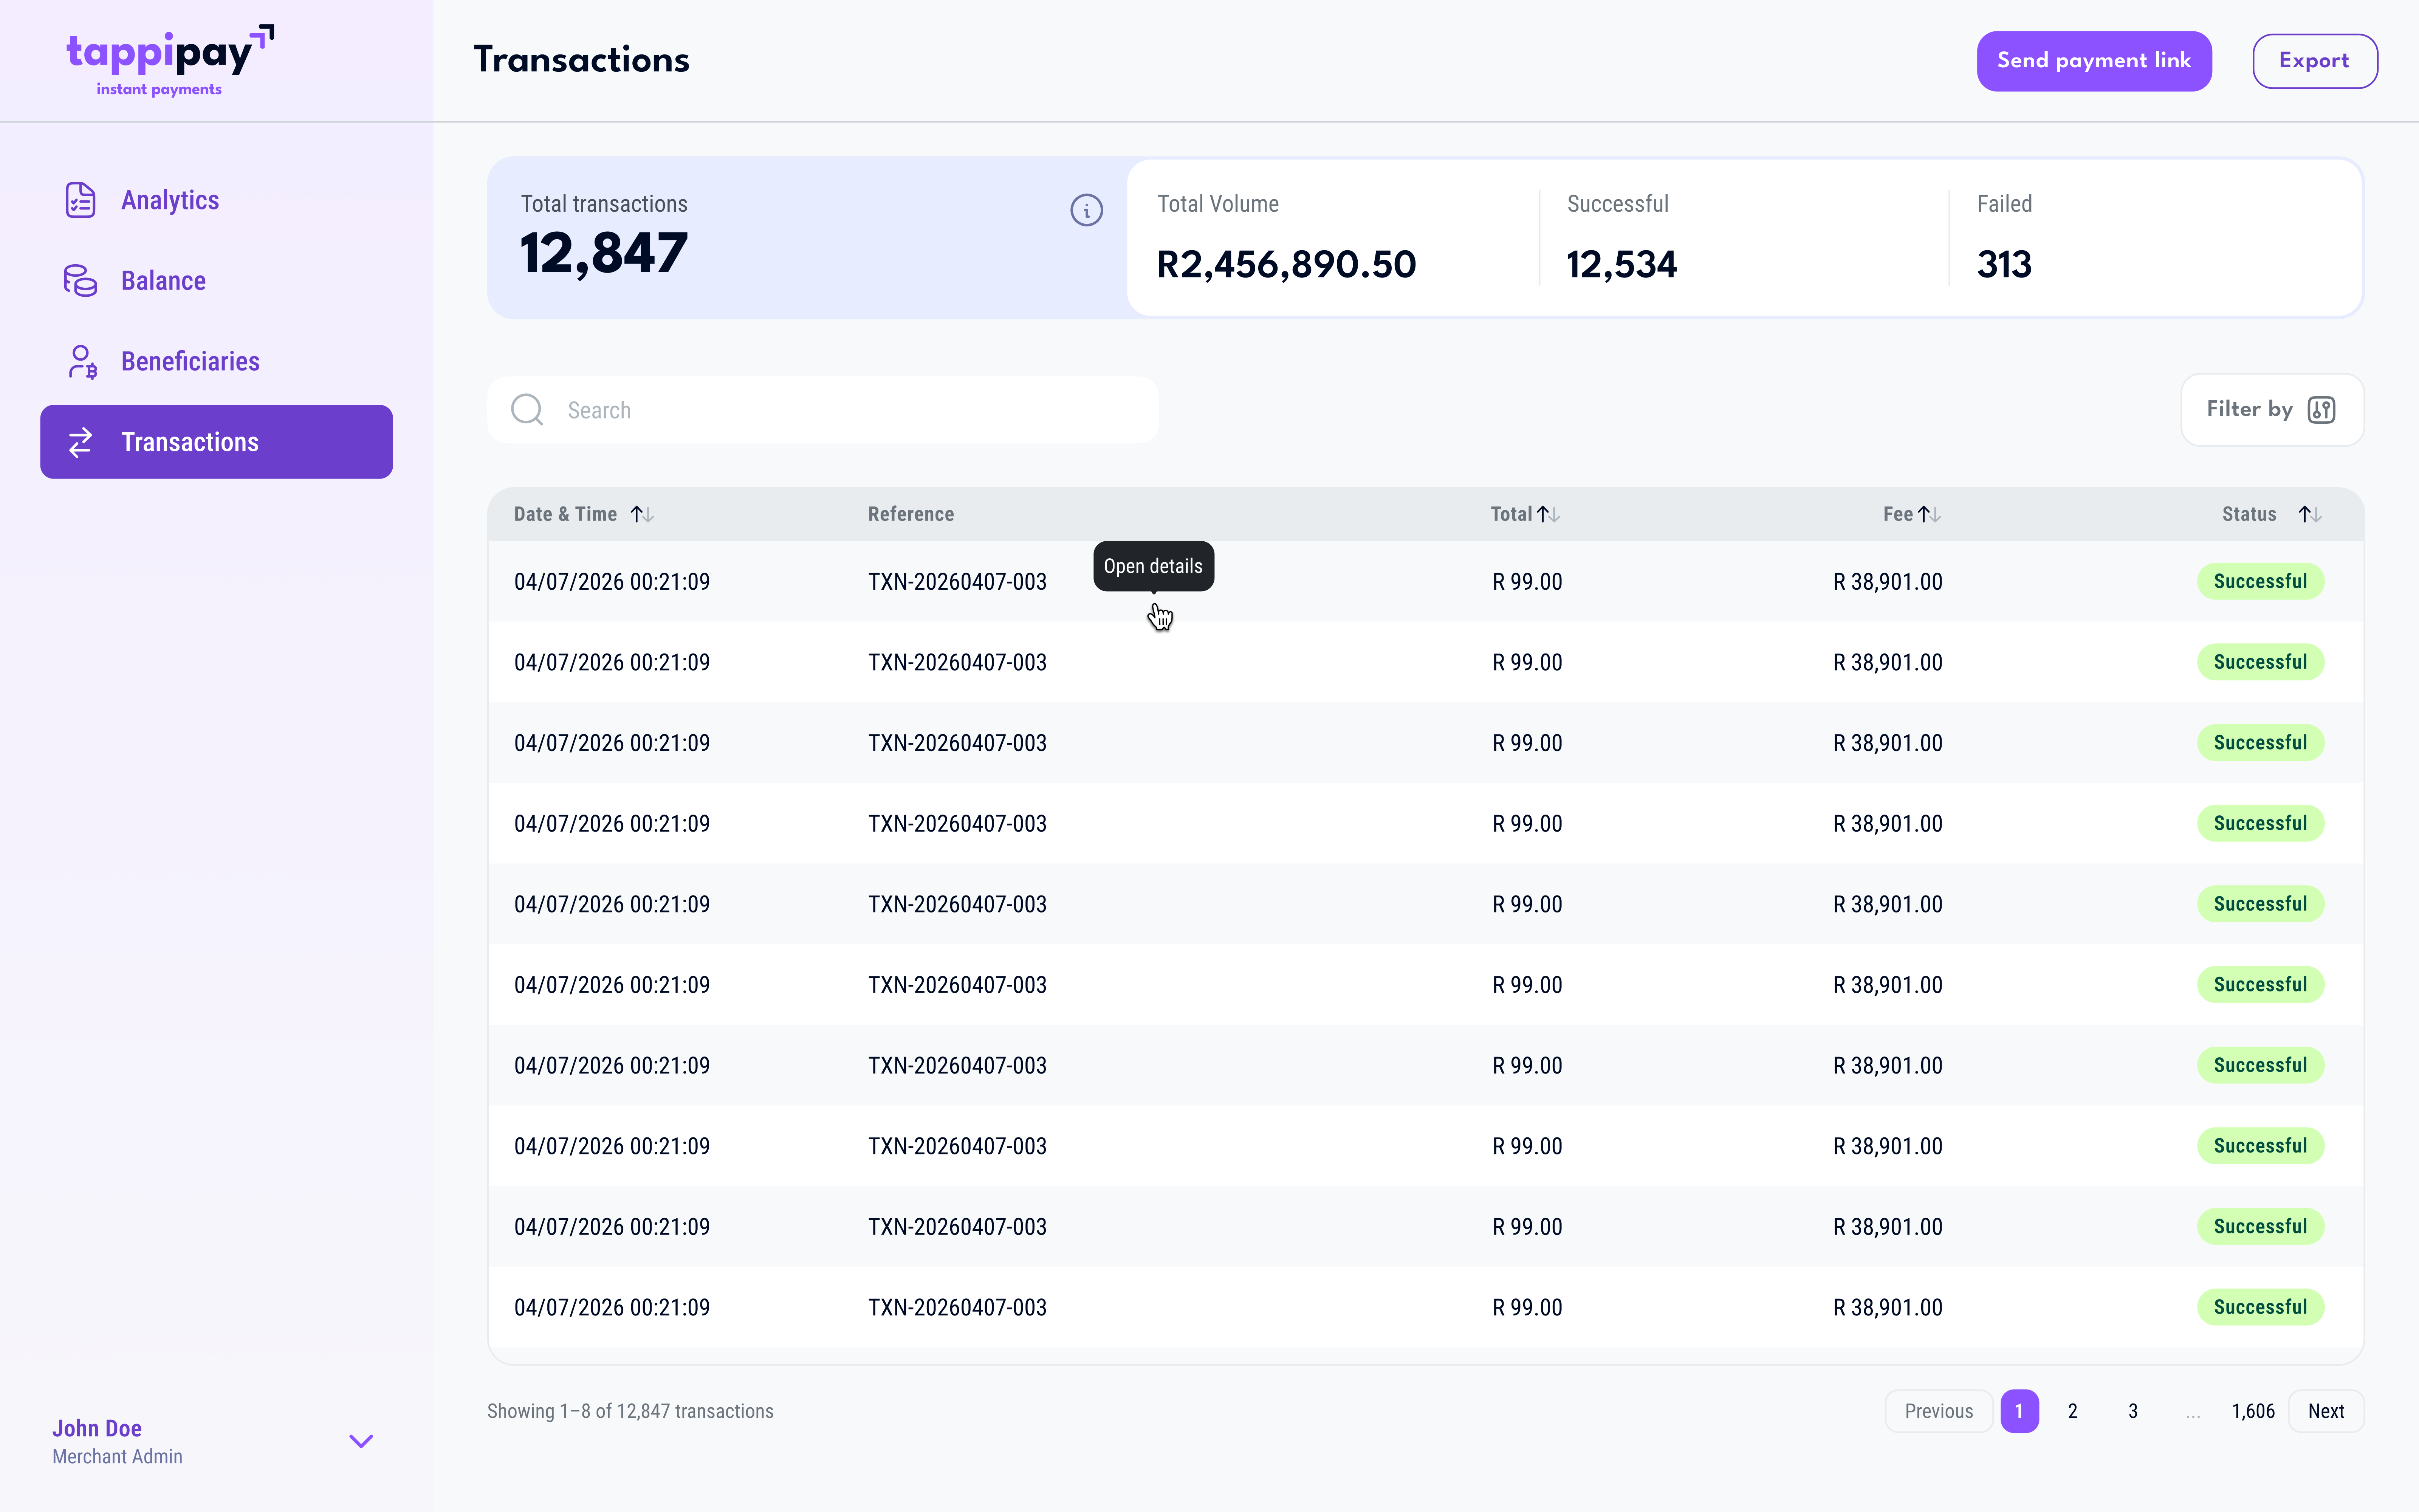Select page 1 in pagination
Screen dimensions: 2419x1512
[2019, 1411]
